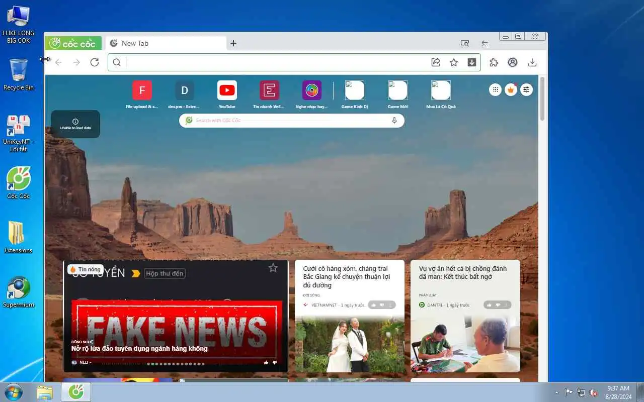Open the wedding couple photo thumbnail
The image size is (644, 402).
[350, 345]
